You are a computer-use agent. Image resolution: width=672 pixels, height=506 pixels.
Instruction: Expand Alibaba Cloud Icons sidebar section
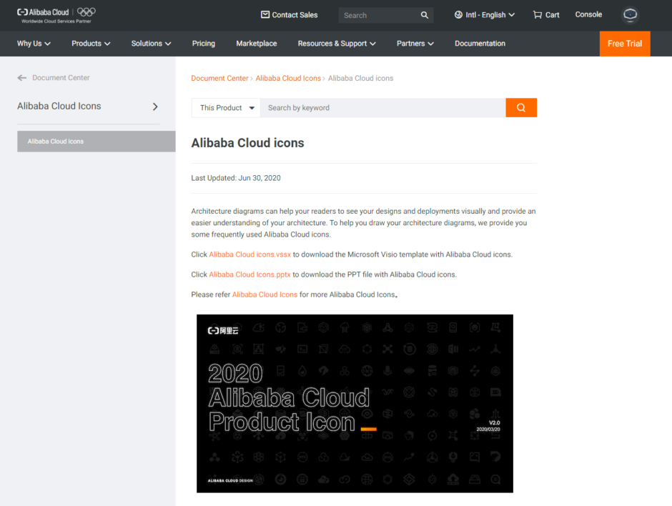[155, 106]
